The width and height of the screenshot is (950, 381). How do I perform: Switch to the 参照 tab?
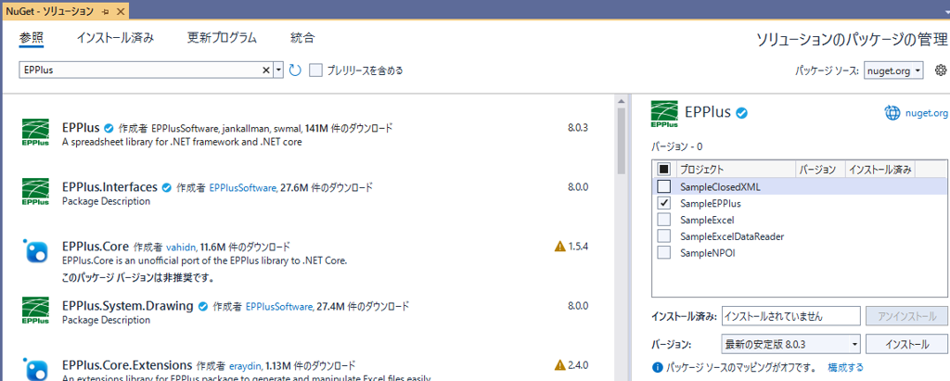click(31, 38)
